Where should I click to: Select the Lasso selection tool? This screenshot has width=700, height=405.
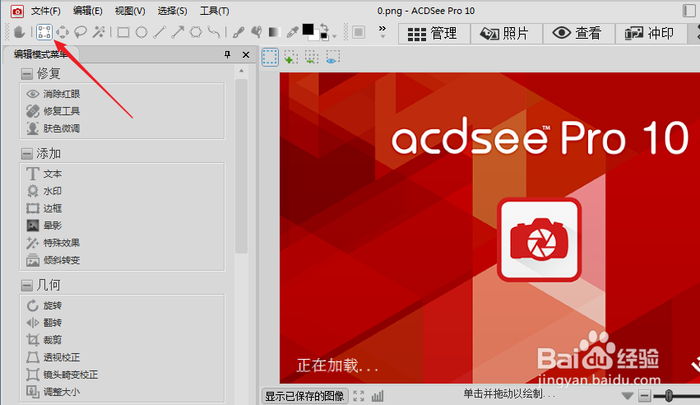click(81, 32)
